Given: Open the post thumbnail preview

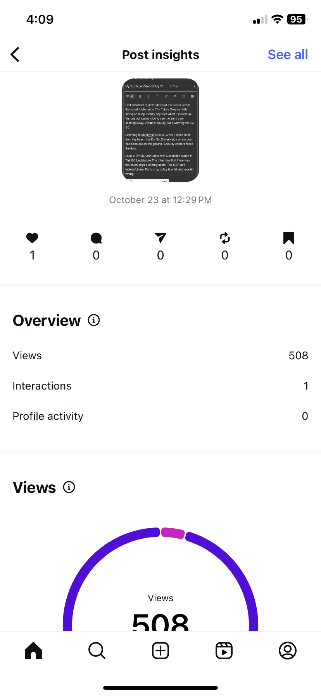Looking at the screenshot, I should click(160, 130).
